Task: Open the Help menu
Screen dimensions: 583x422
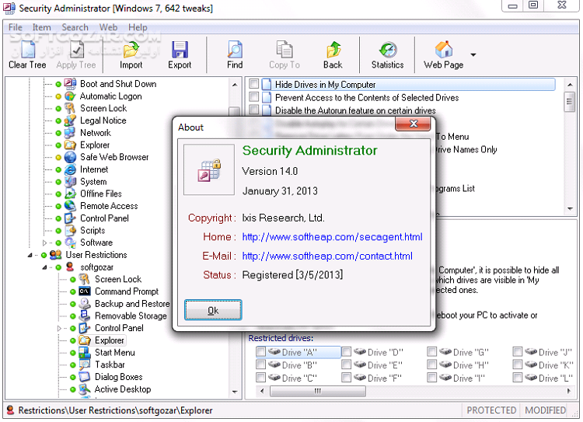Action: 138,27
